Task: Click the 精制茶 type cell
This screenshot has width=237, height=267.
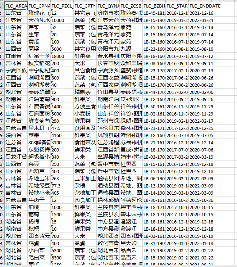Action: click(85, 92)
